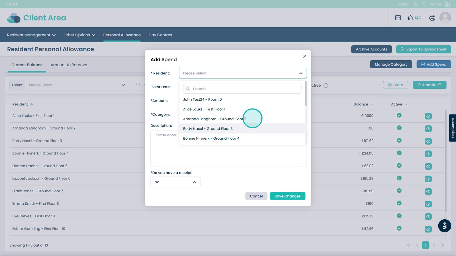This screenshot has height=256, width=456.
Task: Expand the Resident Management menu
Action: 31,35
